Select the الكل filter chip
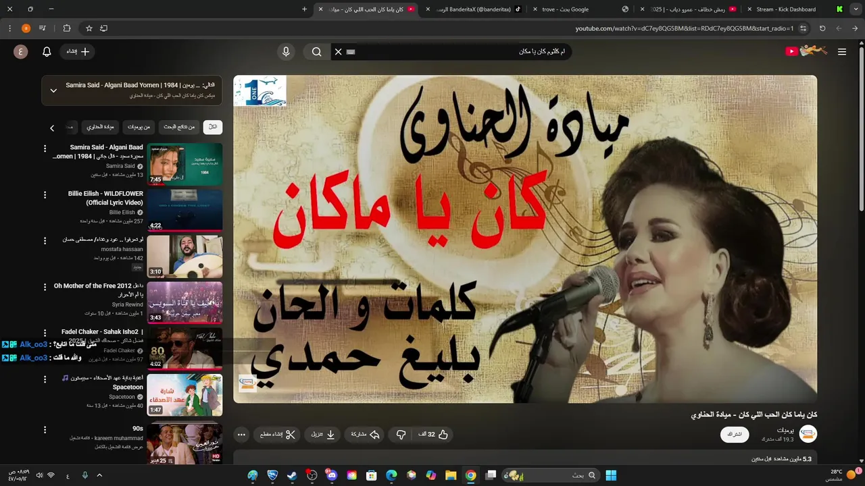This screenshot has height=486, width=865. click(x=213, y=127)
